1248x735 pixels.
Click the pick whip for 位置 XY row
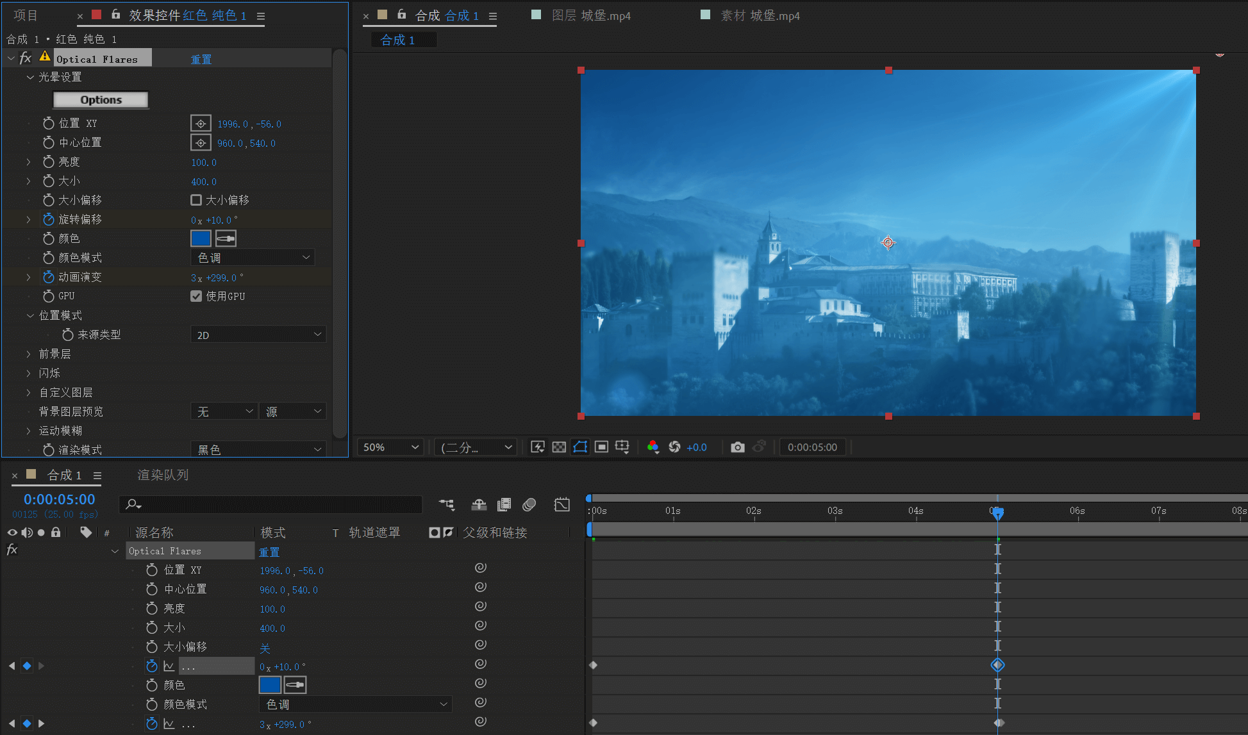click(480, 568)
